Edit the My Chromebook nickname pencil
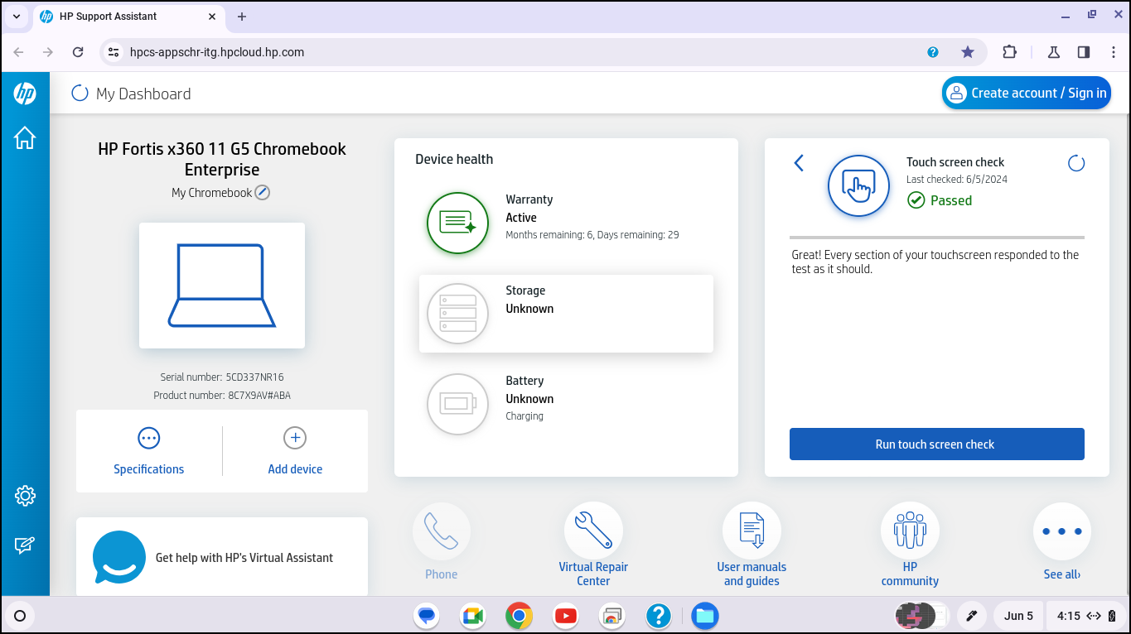The width and height of the screenshot is (1131, 634). (263, 193)
